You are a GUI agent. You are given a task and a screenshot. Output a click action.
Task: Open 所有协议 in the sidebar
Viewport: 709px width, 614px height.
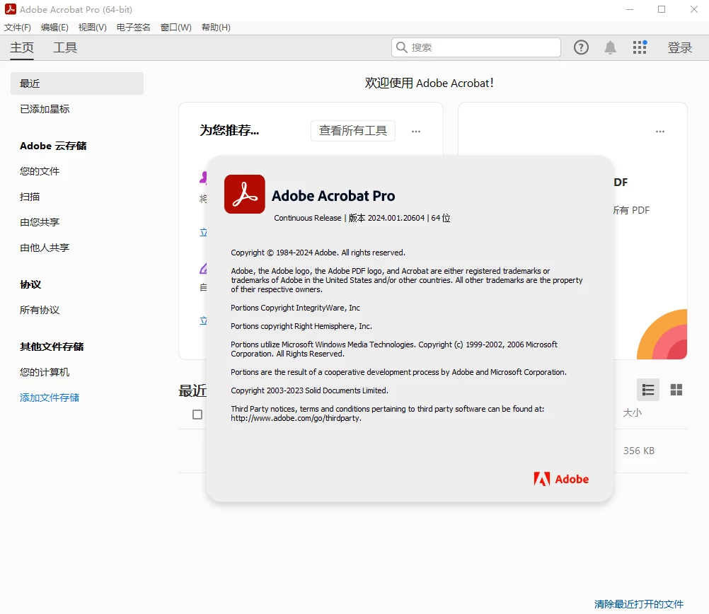click(40, 310)
